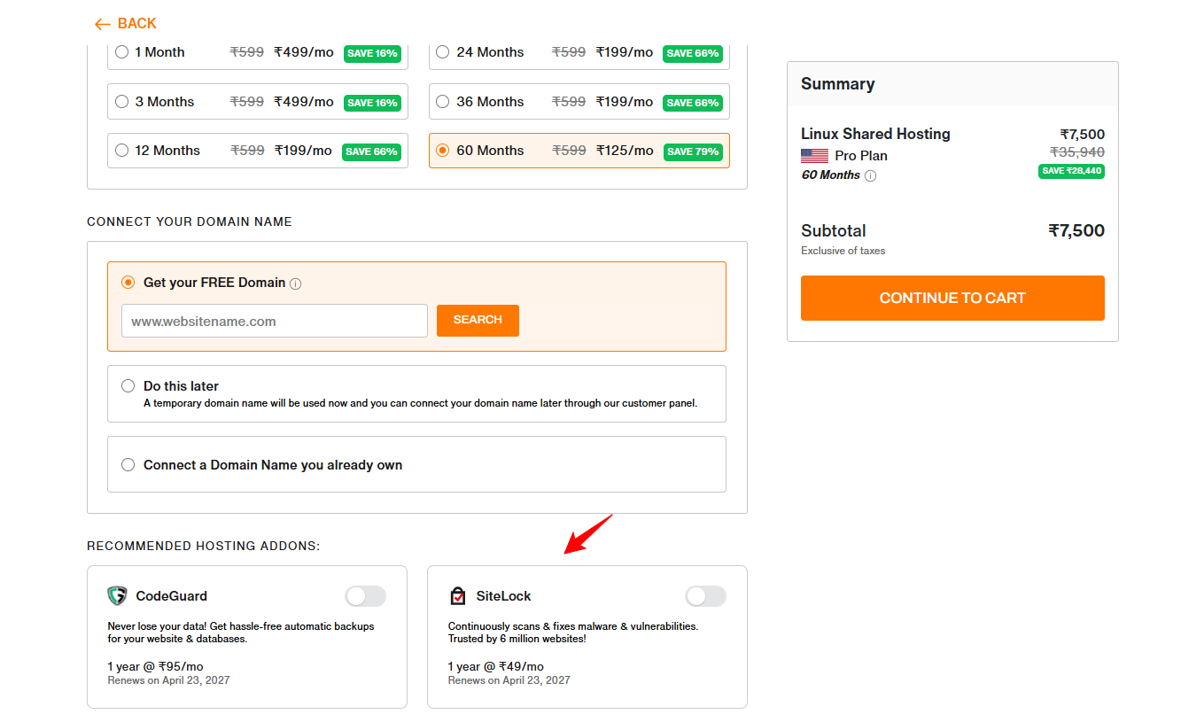Go BACK to the previous page
Image resolution: width=1181 pixels, height=722 pixels.
click(126, 24)
